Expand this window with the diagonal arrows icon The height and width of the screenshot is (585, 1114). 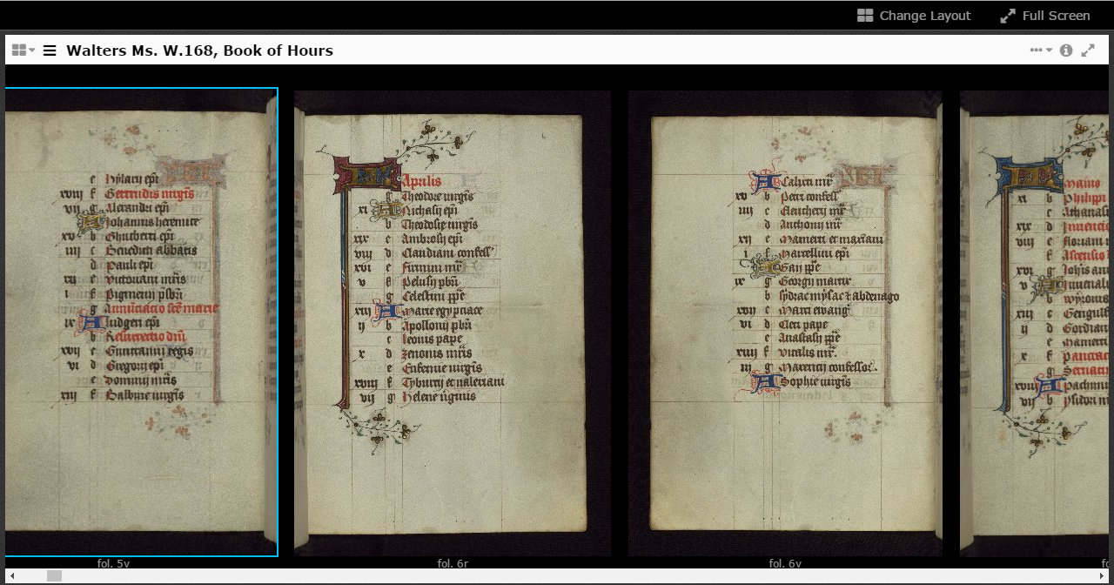click(1088, 50)
